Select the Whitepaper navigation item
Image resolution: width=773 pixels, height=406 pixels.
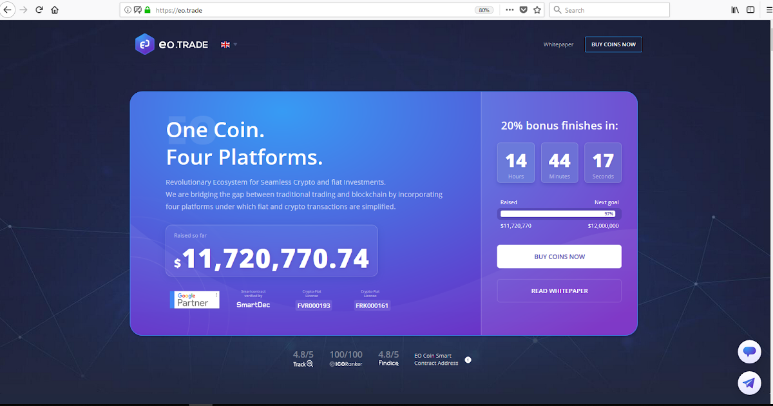click(558, 44)
